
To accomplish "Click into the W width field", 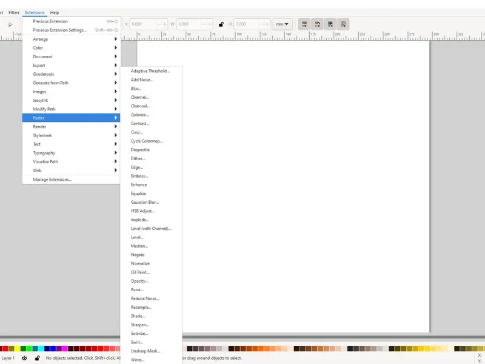I will point(195,24).
